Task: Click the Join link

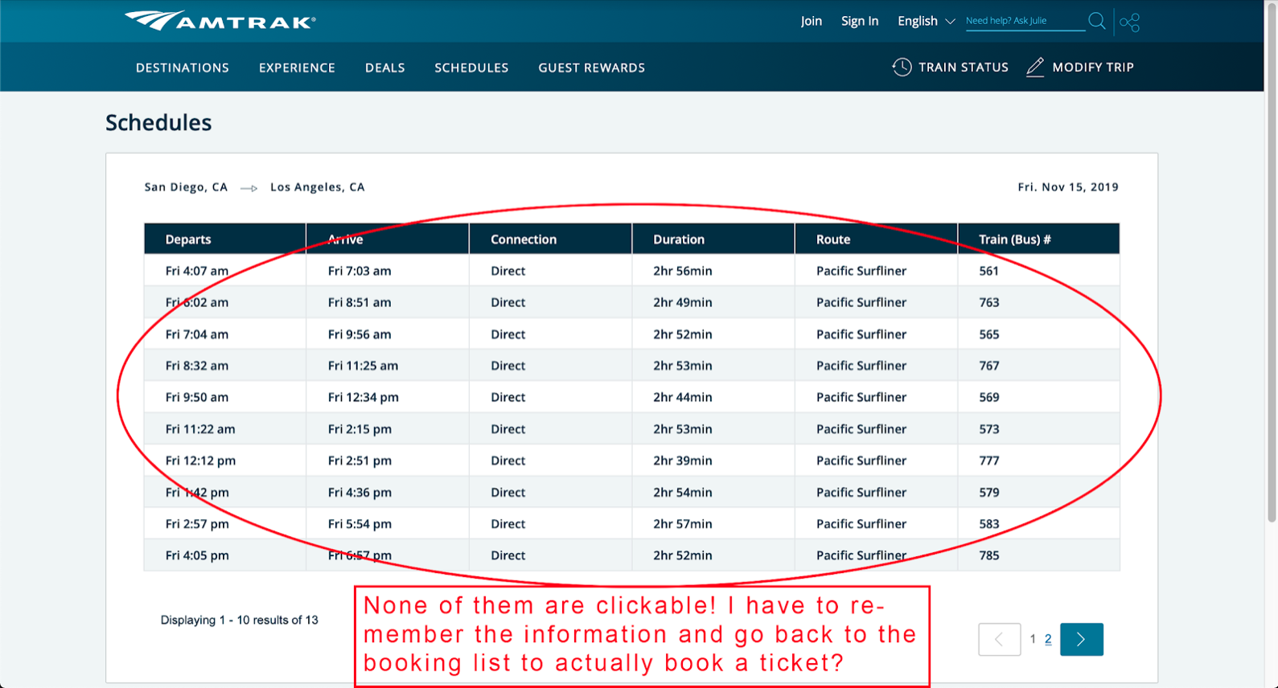Action: tap(812, 21)
